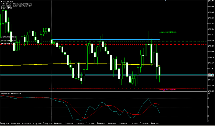Click the '1 Oct 07:15' time axis label

pos(123,124)
